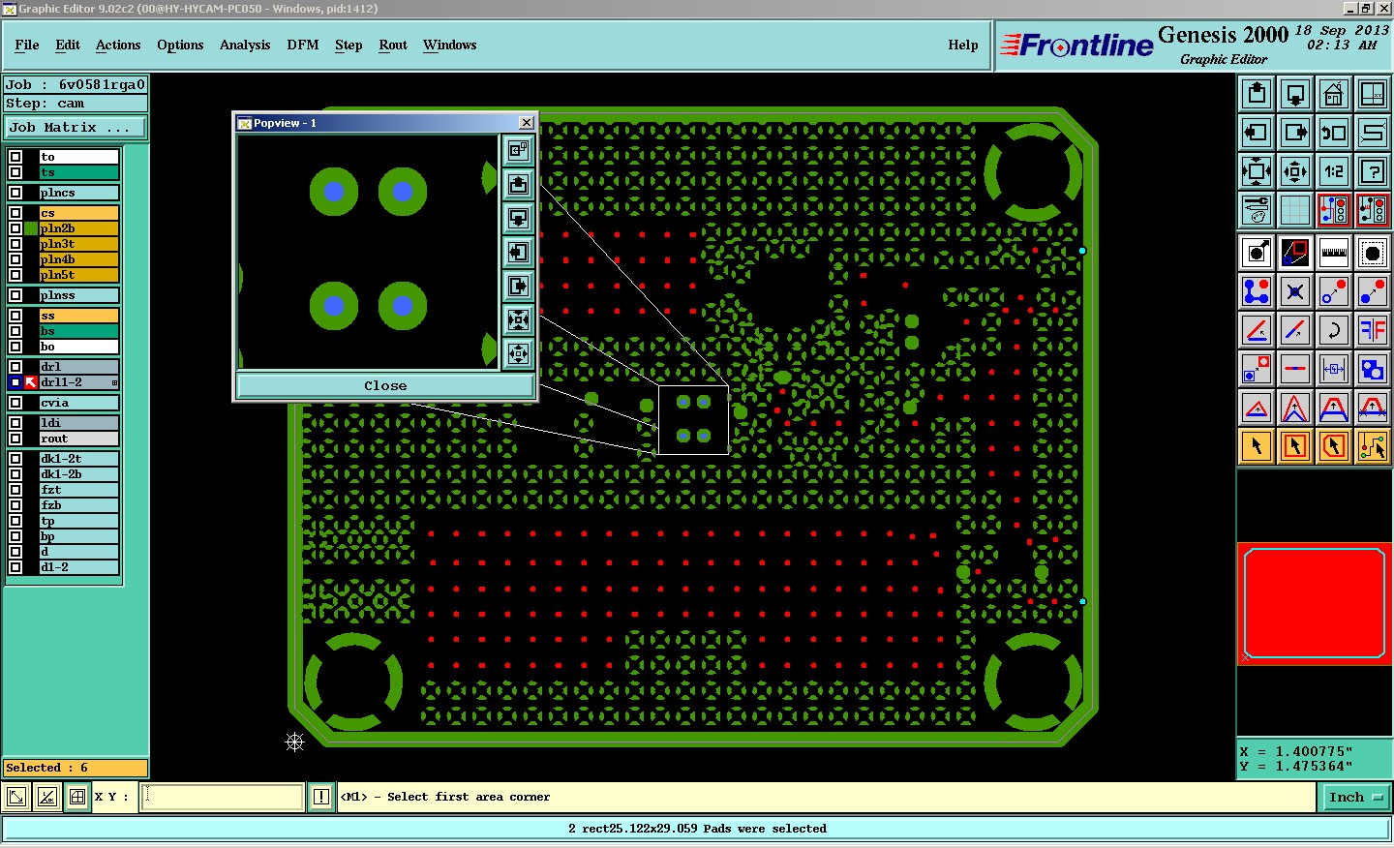Click the previous view (undo zoom) icon
This screenshot has height=848, width=1394.
point(1334,133)
